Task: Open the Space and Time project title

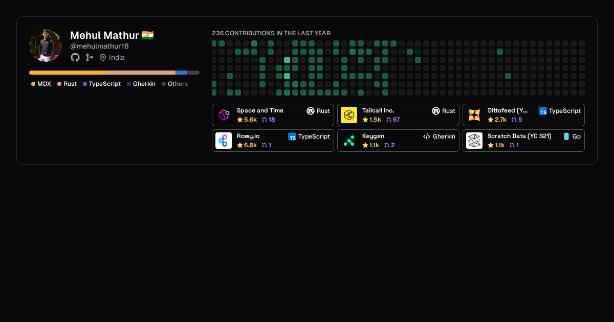Action: tap(260, 110)
